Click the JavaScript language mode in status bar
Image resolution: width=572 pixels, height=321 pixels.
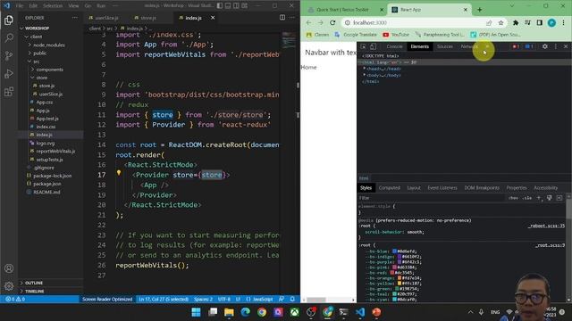[x=263, y=300]
